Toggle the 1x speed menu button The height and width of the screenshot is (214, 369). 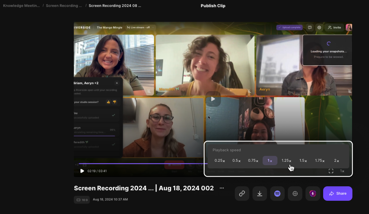[342, 171]
